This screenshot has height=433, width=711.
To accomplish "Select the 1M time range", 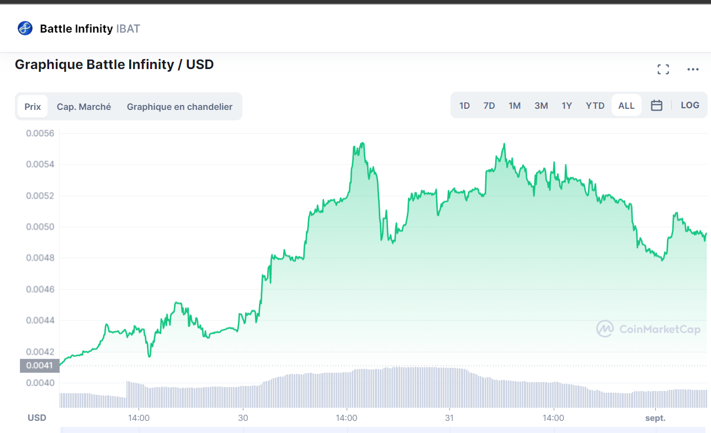I will point(514,105).
